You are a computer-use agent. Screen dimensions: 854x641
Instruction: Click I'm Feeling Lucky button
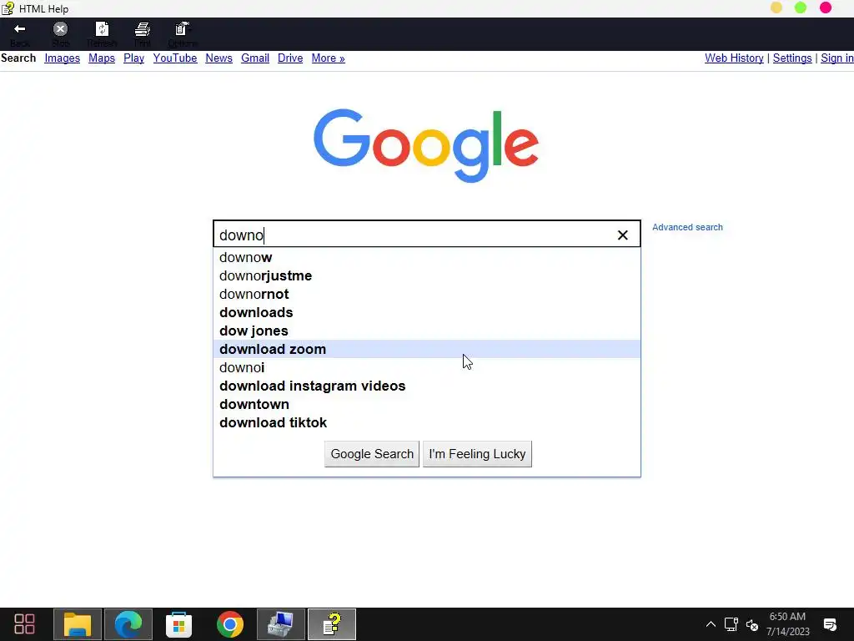(x=477, y=454)
